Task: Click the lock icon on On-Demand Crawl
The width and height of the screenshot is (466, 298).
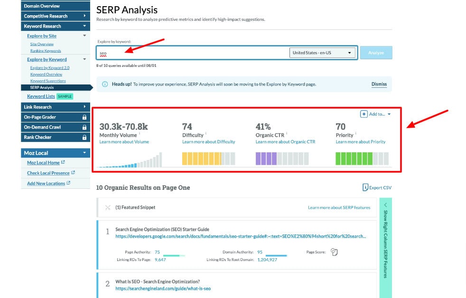Action: point(85,127)
